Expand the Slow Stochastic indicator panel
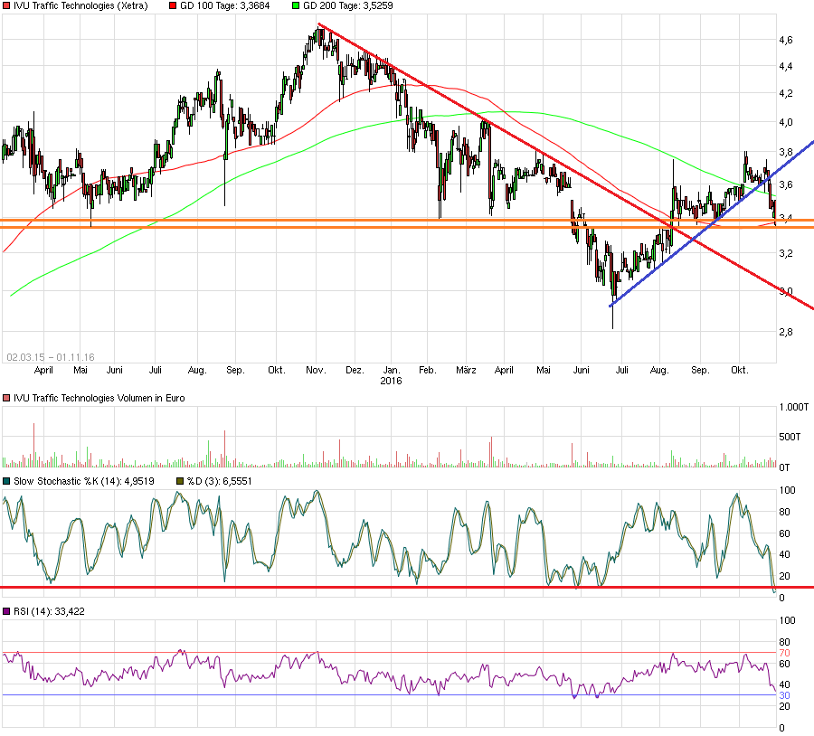 [x=7, y=480]
